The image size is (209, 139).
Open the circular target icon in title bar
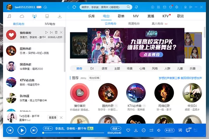(x=152, y=7)
